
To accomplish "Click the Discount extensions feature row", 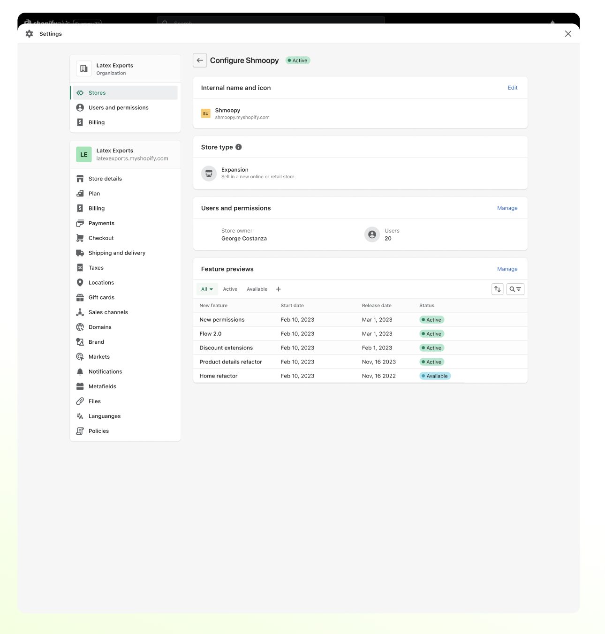I will coord(360,348).
